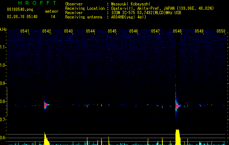Select the filename 08180540.png
This screenshot has width=229, height=145.
[20, 10]
